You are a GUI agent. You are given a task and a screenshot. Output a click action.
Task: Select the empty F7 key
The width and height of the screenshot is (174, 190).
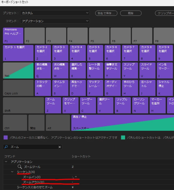coord(142,36)
